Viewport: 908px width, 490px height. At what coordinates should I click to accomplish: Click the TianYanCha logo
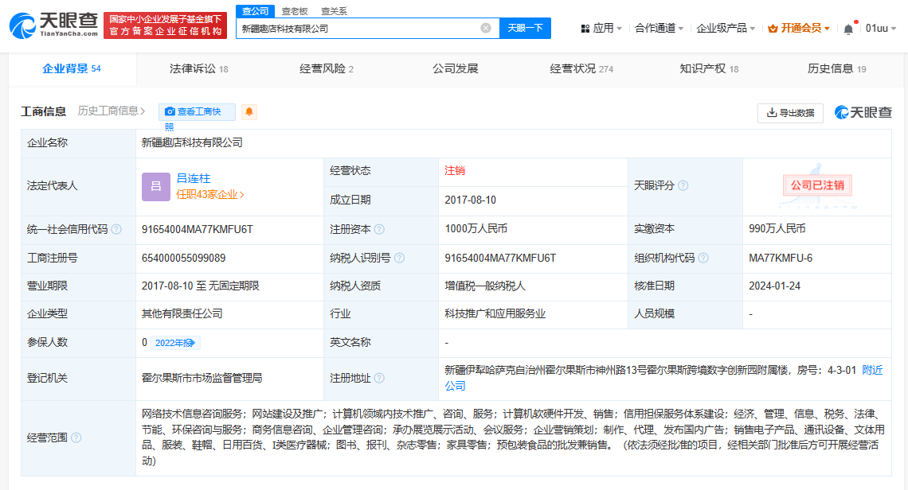click(53, 25)
